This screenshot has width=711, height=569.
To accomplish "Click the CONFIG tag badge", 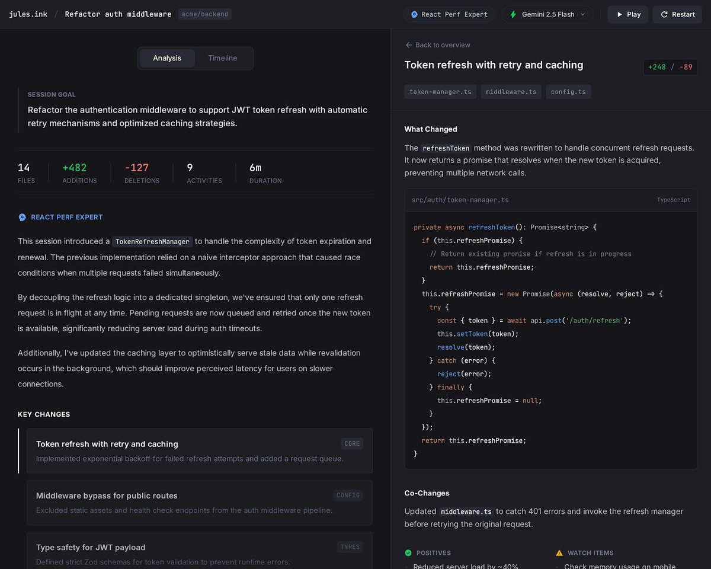I will [x=348, y=495].
